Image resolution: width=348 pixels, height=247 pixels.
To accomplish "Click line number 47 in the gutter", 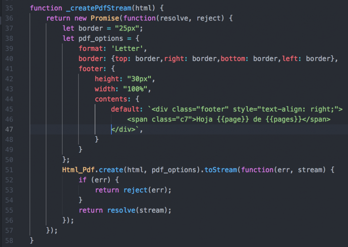I will [9, 129].
